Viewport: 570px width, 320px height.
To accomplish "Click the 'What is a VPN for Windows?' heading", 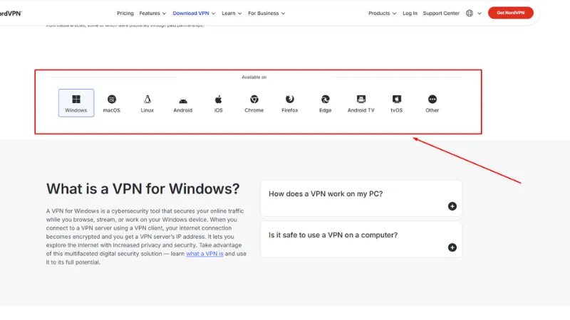I will pyautogui.click(x=143, y=188).
